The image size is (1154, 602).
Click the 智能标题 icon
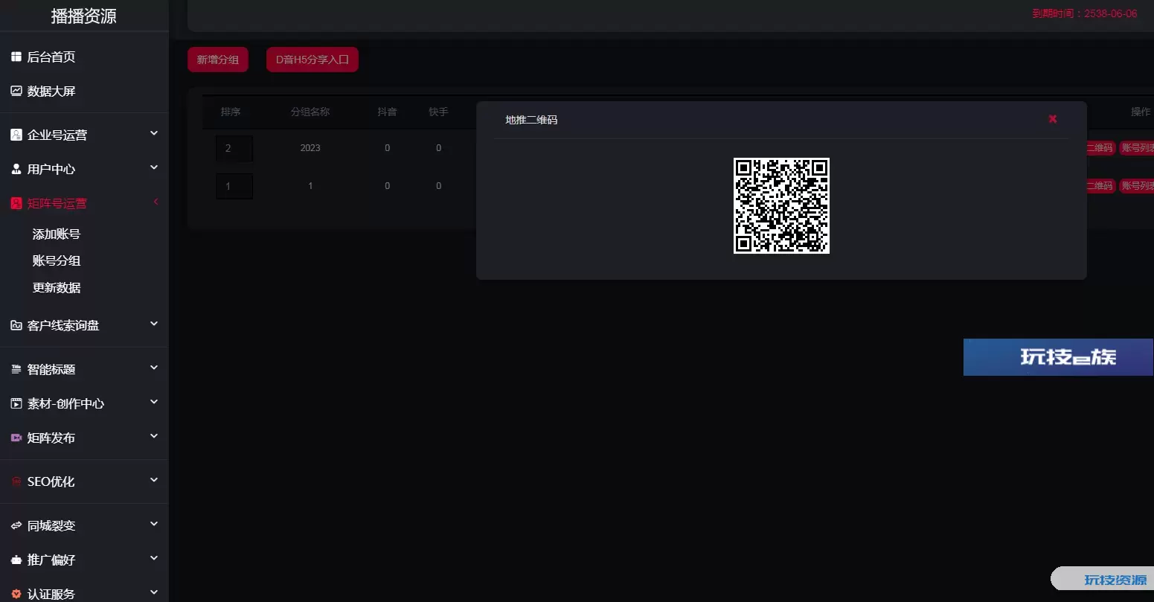pyautogui.click(x=16, y=369)
